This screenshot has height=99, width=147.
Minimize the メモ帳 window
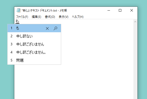point(109,10)
